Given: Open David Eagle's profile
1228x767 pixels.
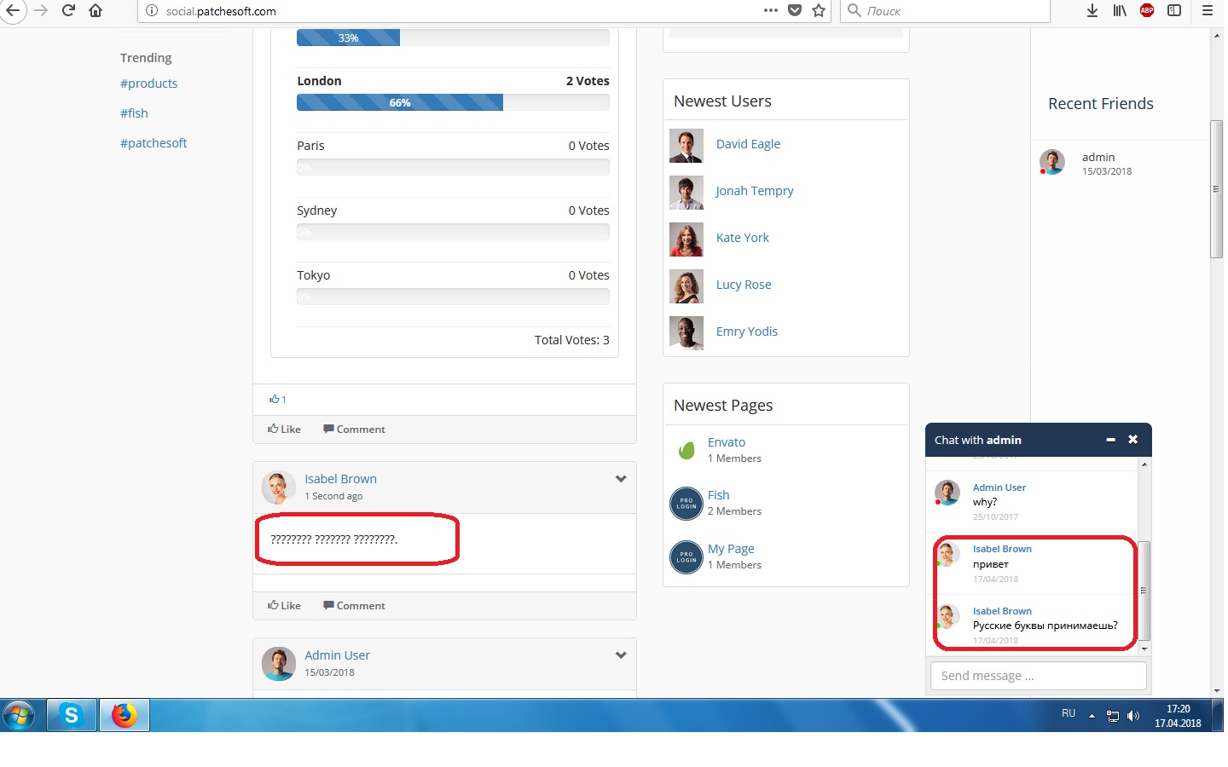Looking at the screenshot, I should (748, 144).
